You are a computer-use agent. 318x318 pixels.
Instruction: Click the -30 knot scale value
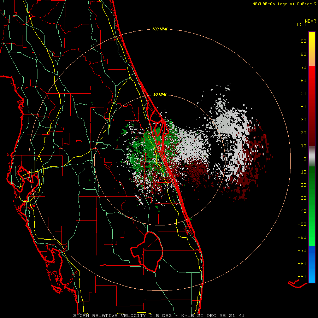[x=302, y=198]
